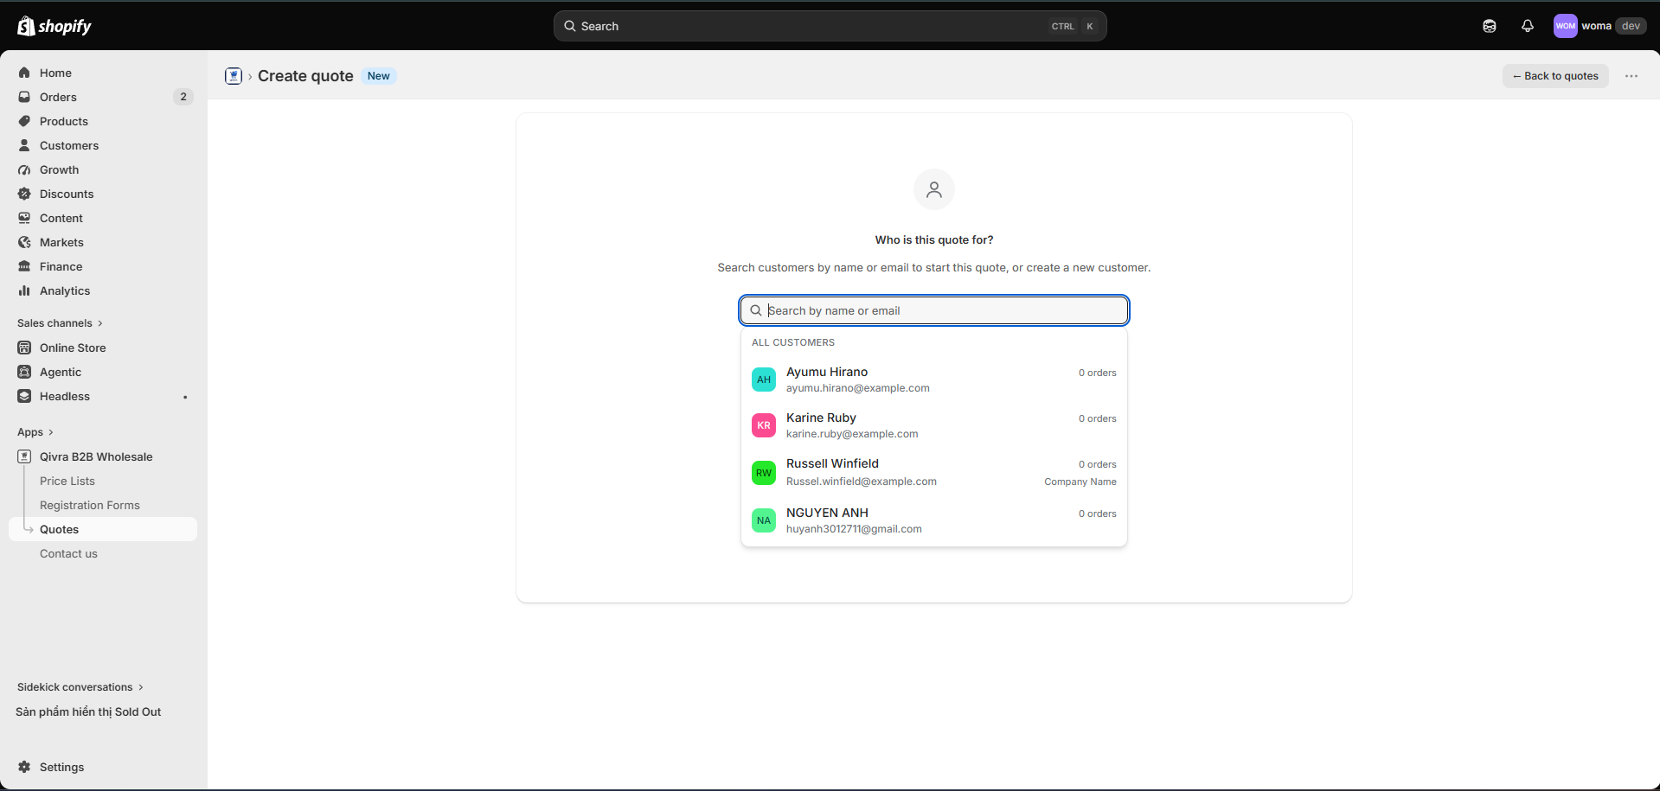Expand the Sales channels section
This screenshot has width=1660, height=791.
[61, 323]
